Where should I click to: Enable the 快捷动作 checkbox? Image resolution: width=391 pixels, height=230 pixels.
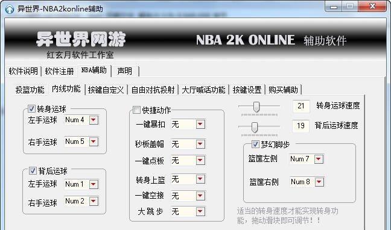click(136, 110)
